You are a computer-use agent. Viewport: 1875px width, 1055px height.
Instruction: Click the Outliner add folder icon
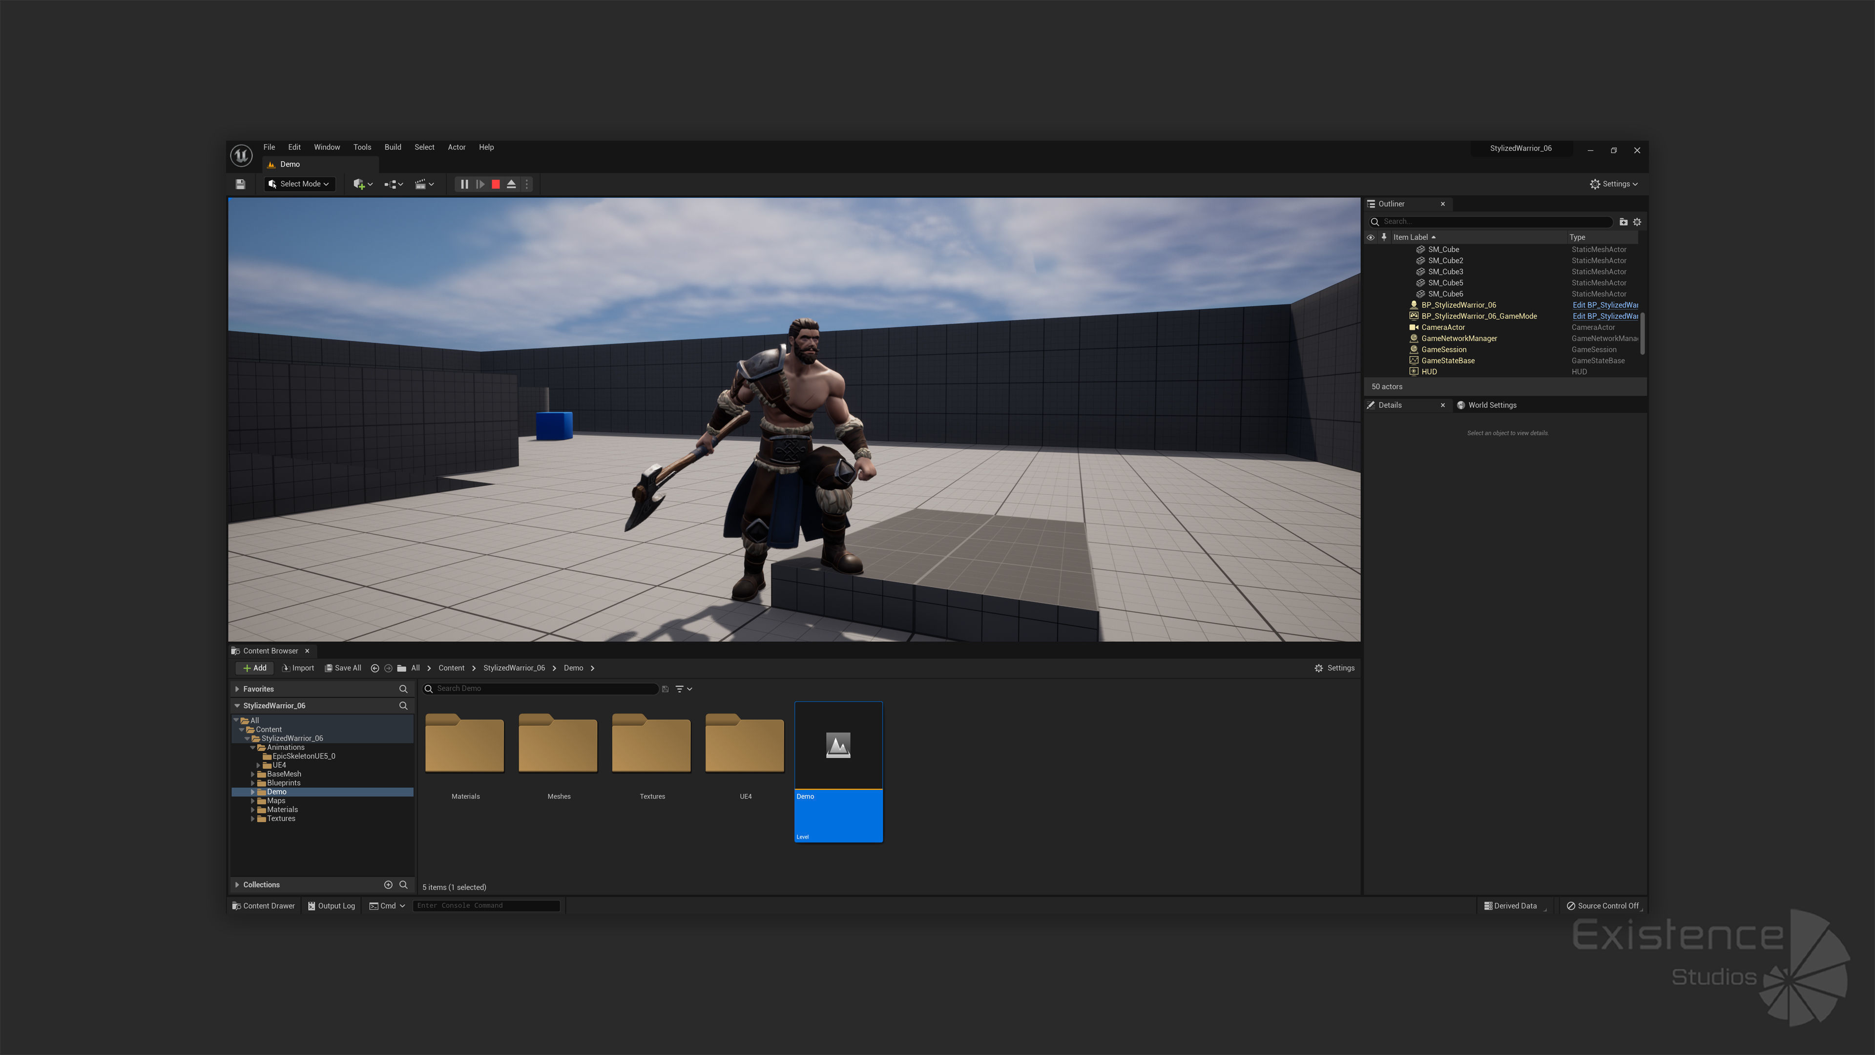[x=1623, y=222]
